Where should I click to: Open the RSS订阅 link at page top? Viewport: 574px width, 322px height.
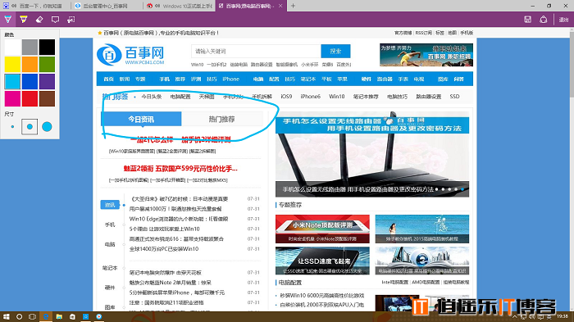tap(424, 33)
